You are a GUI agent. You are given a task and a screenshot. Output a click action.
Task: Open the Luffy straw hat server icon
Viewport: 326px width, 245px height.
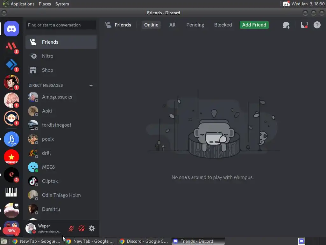click(11, 82)
